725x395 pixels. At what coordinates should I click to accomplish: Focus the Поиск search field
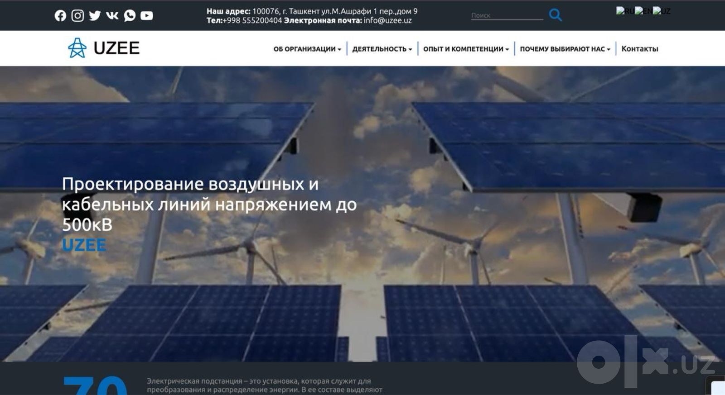[x=507, y=15]
